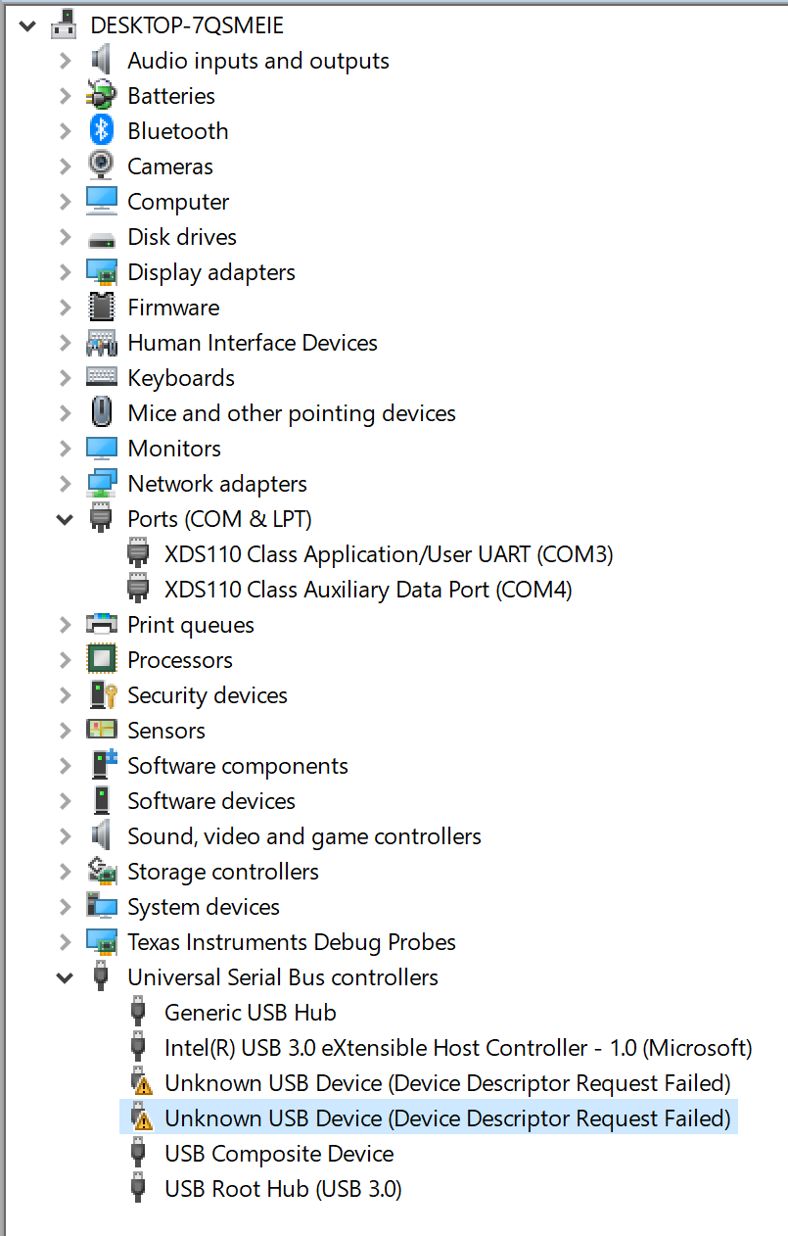Click the Bluetooth category icon
The height and width of the screenshot is (1236, 788).
pos(102,130)
